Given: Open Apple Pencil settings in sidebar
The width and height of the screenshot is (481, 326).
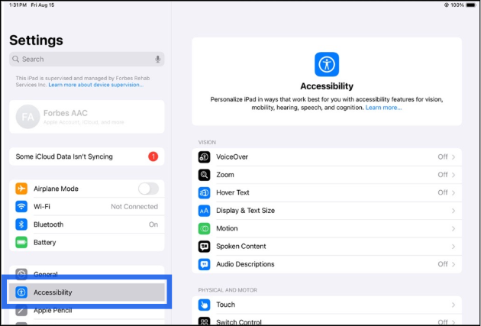Looking at the screenshot, I should [x=87, y=311].
